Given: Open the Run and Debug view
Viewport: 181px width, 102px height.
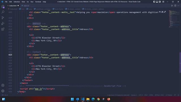Looking at the screenshot, I should pos(3,23).
